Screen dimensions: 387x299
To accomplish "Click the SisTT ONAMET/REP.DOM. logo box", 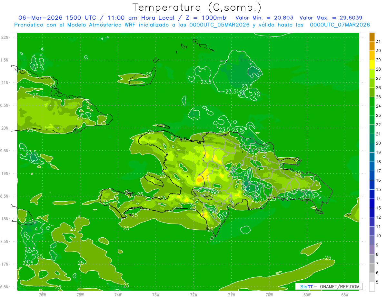I will point(329,286).
